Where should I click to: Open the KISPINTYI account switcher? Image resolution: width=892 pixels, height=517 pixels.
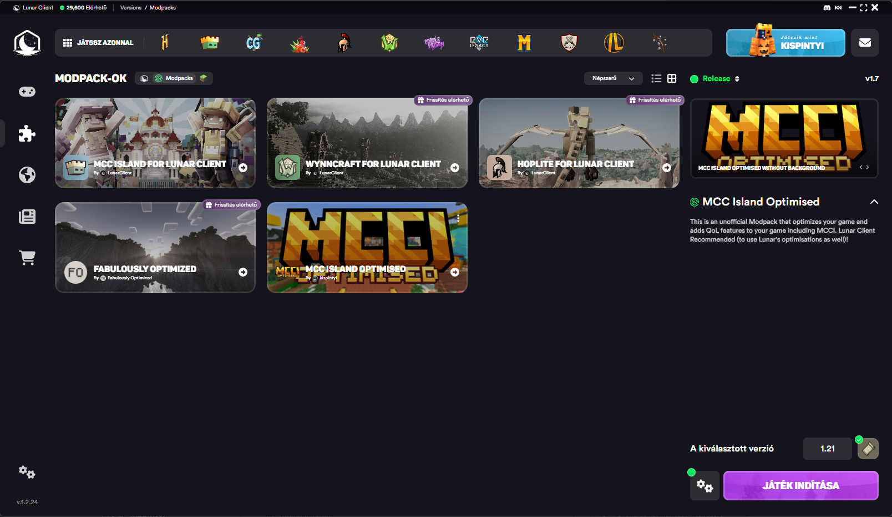785,43
